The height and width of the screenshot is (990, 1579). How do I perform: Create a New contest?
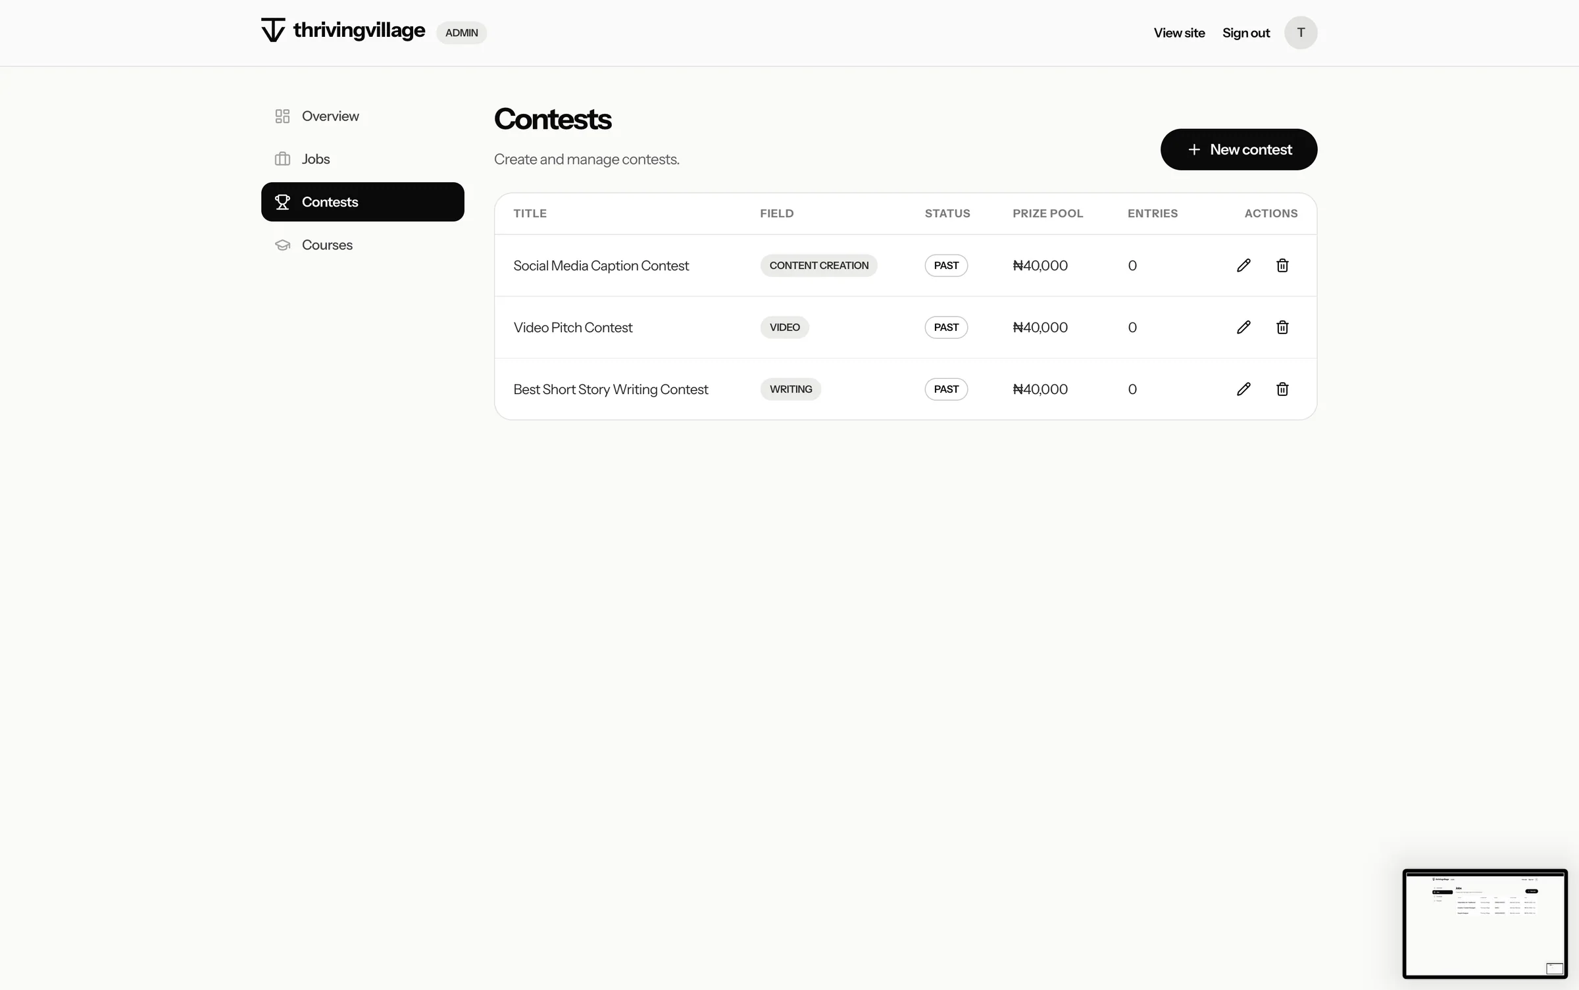1239,149
